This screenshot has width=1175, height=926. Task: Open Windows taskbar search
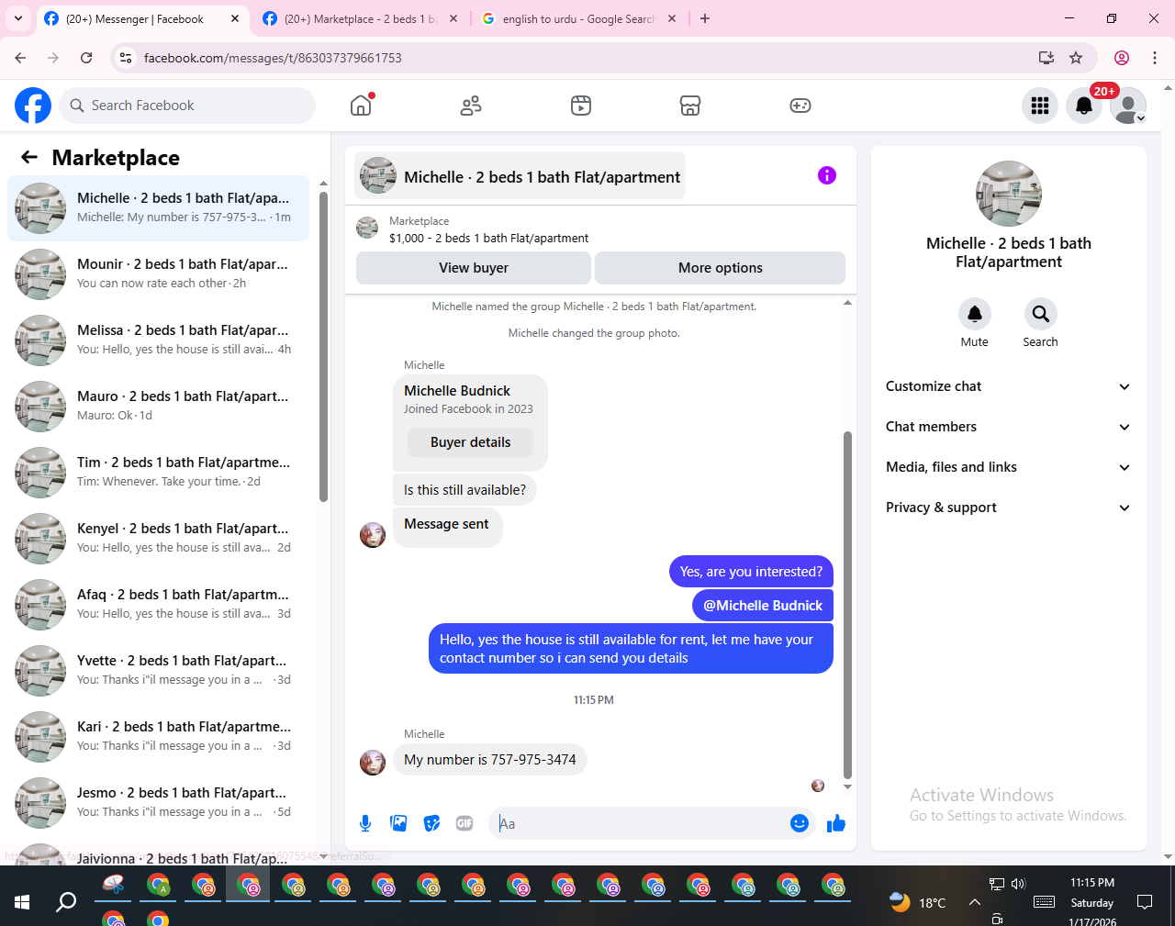click(66, 902)
